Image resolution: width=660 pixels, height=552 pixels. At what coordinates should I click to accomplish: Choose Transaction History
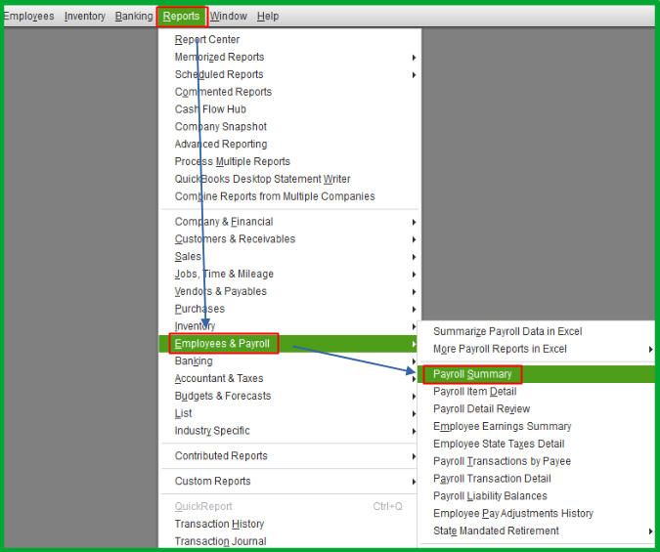tap(219, 524)
